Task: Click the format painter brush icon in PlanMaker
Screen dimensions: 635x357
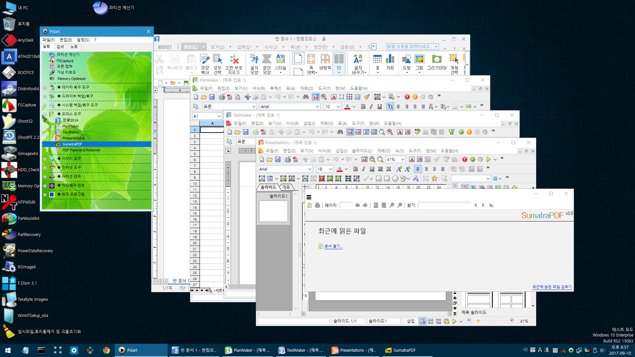Action: point(367,97)
